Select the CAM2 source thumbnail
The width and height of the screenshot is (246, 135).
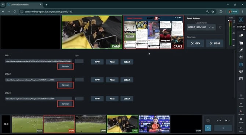59,124
